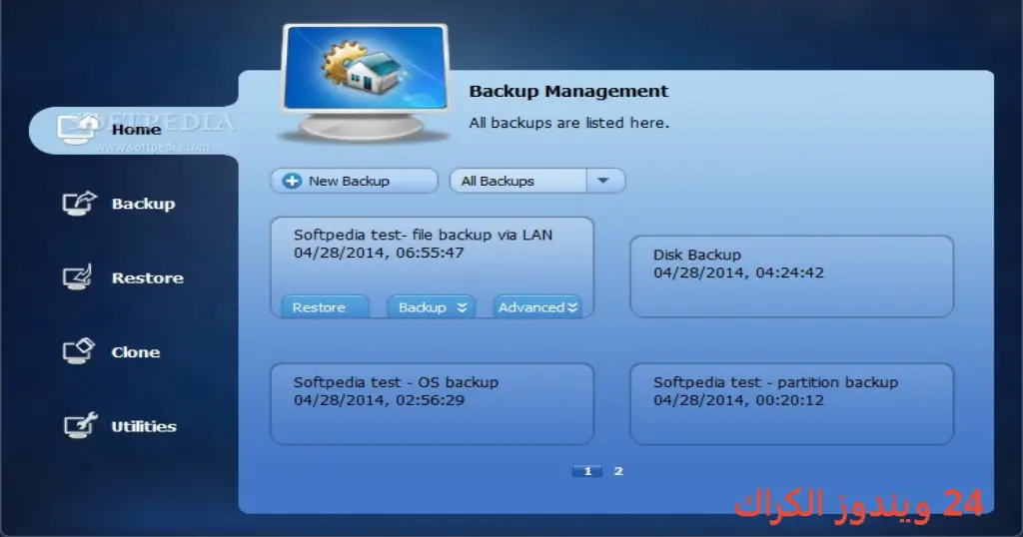Go to page 2 of backups
1023x537 pixels.
[x=618, y=470]
